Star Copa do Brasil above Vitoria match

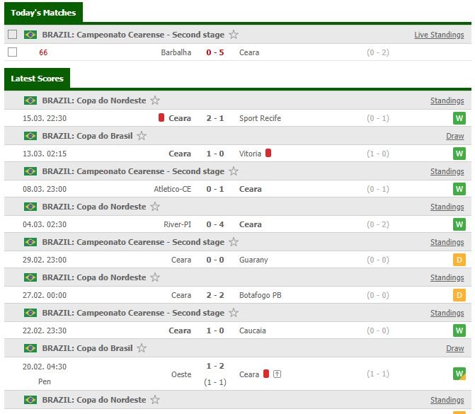[142, 136]
